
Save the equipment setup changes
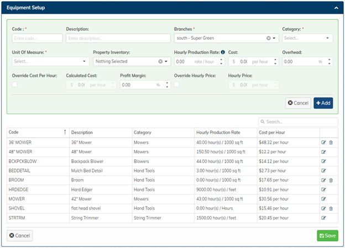coord(327,236)
